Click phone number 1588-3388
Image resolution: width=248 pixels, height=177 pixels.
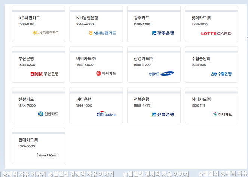(142, 24)
